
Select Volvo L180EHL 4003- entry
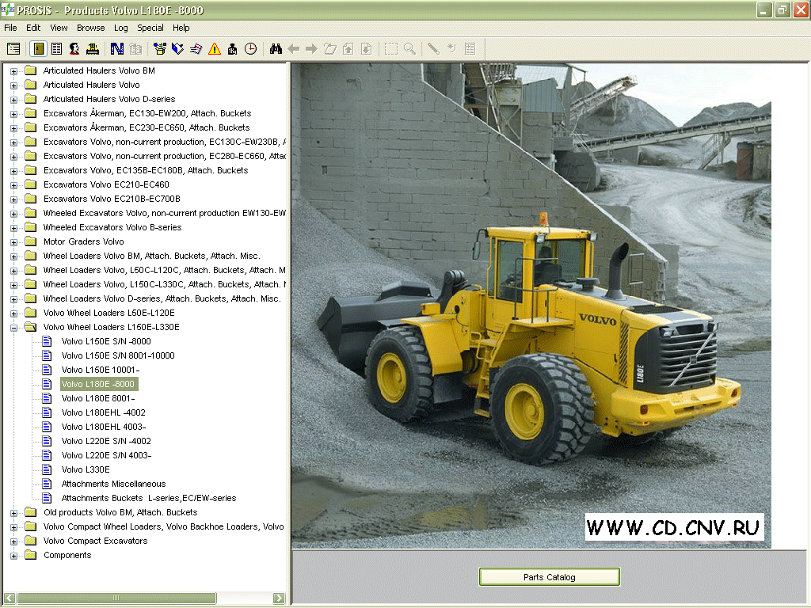(x=104, y=427)
